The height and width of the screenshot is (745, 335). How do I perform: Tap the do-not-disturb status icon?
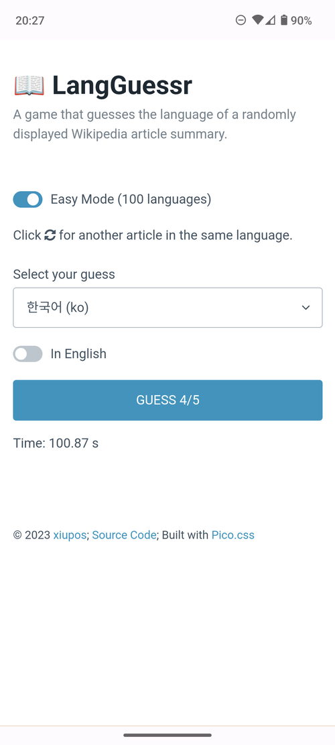(241, 20)
